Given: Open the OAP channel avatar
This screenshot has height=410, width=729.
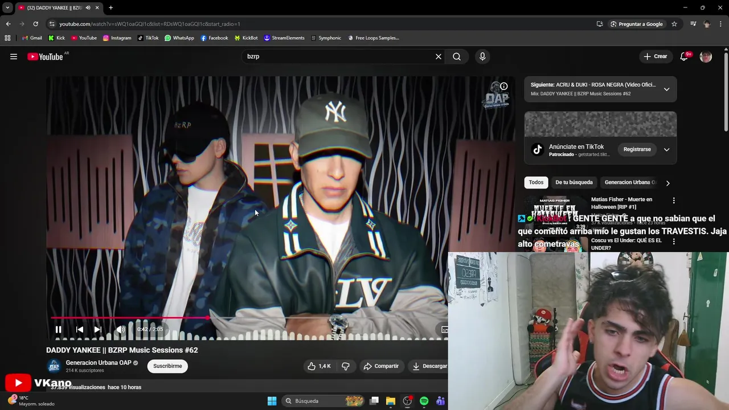Looking at the screenshot, I should [x=54, y=366].
